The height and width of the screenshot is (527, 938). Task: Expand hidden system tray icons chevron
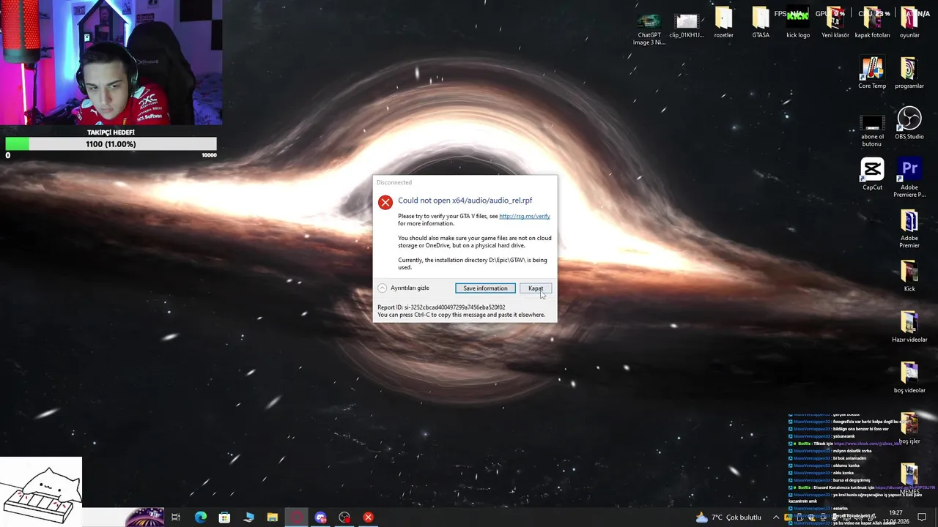776,517
